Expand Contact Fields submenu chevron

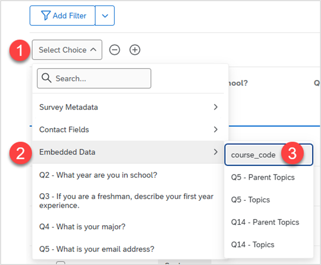coord(216,129)
